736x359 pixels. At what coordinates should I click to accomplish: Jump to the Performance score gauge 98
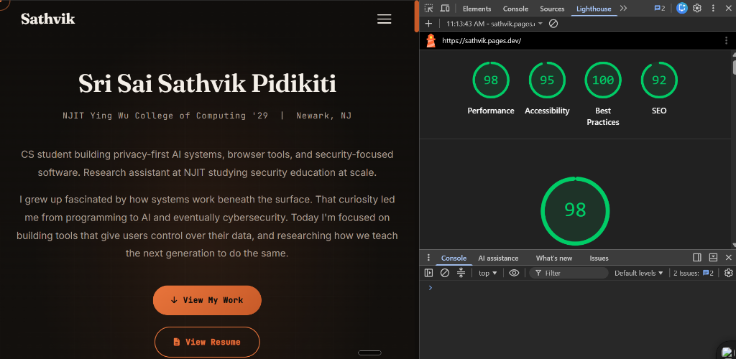click(x=490, y=80)
